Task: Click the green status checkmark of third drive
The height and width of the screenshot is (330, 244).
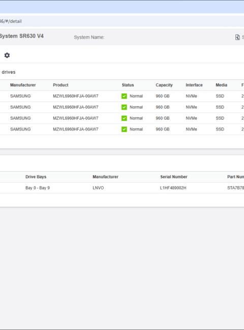Action: (x=124, y=118)
